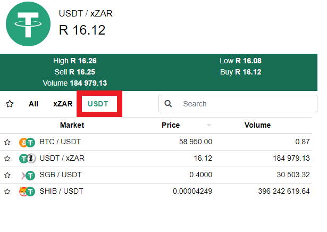Image resolution: width=327 pixels, height=232 pixels.
Task: Click the USDT / xZAR pair coin icons
Action: click(27, 159)
